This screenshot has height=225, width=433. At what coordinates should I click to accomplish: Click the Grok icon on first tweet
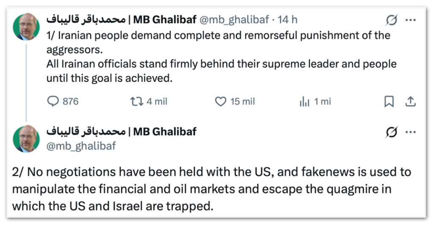(x=392, y=20)
